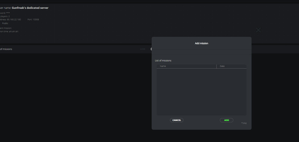299x142 pixels.
Task: Select the divider between Name and Date
Action: [x=216, y=66]
